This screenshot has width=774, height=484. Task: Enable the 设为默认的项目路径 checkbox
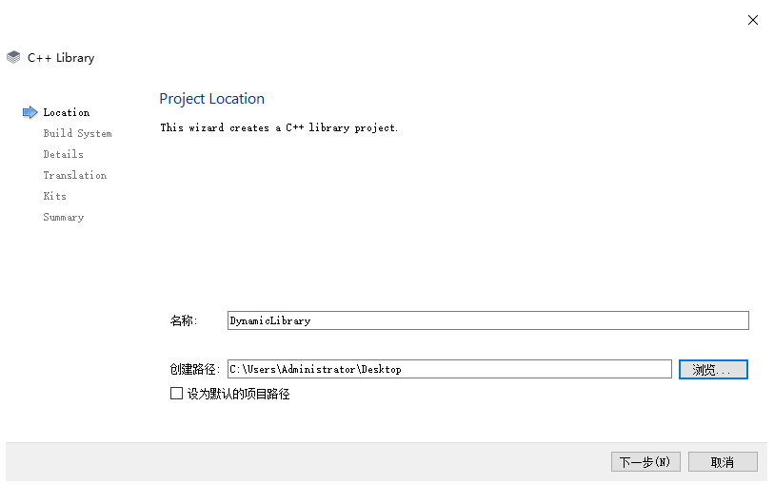click(176, 394)
